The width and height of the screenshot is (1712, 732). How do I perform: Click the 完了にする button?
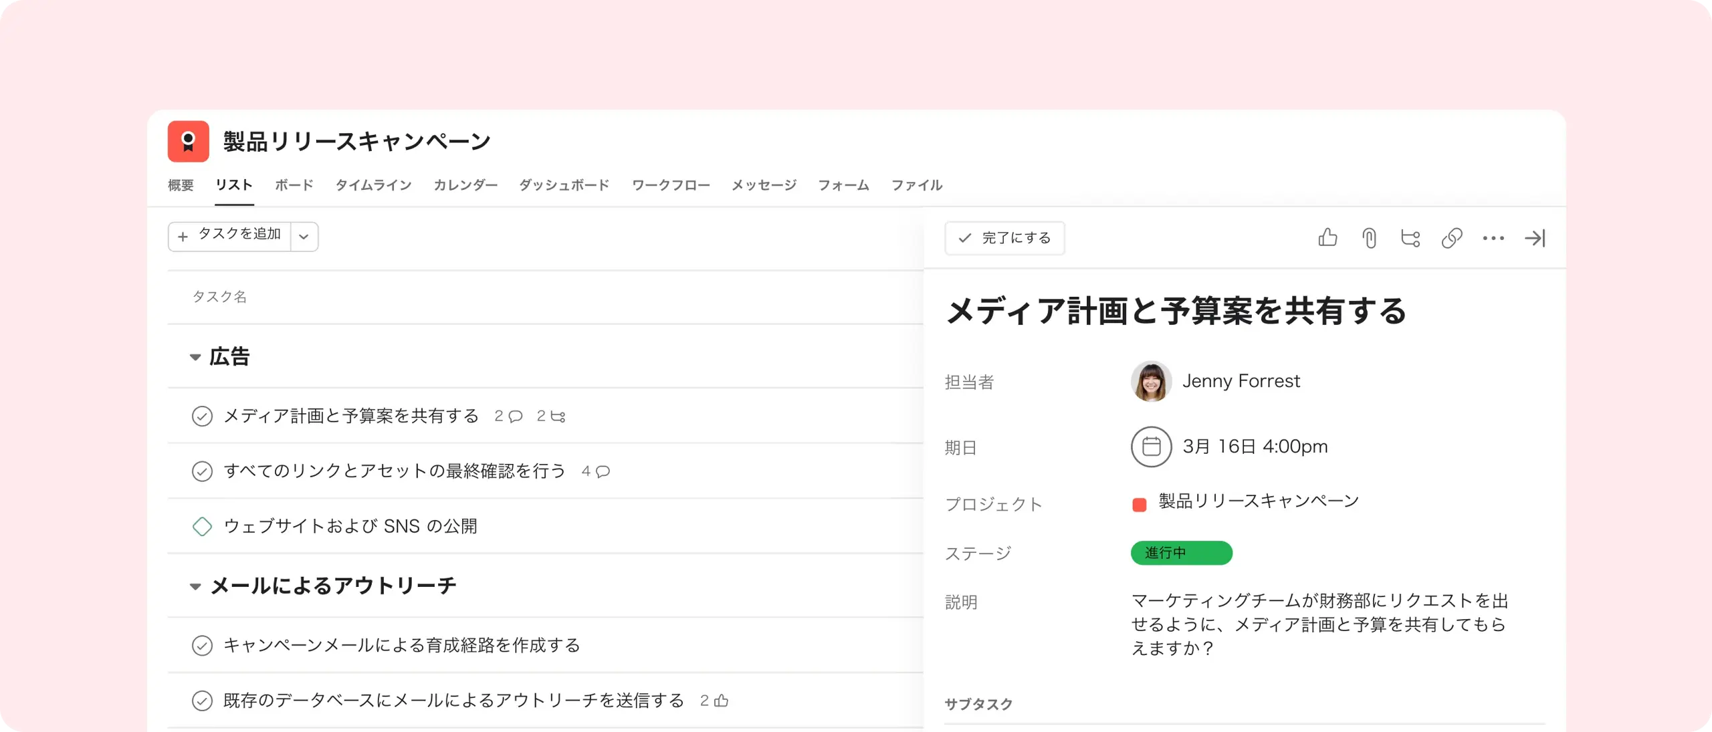tap(1004, 238)
